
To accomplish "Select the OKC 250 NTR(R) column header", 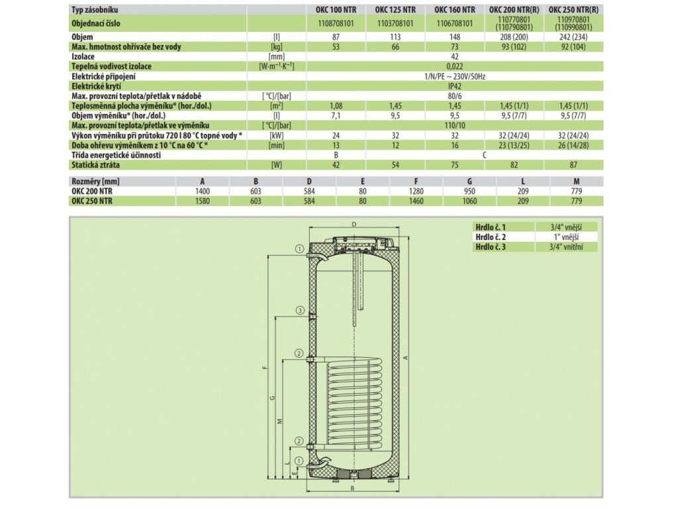I will coord(573,9).
